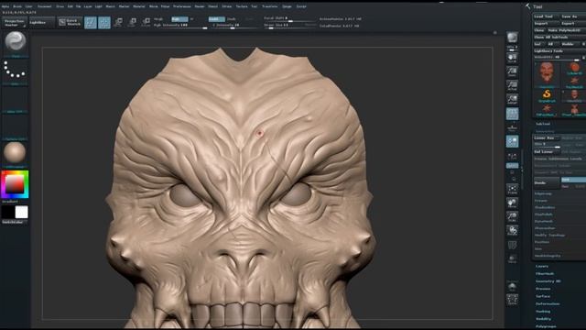Click the Save As button
This screenshot has width=586, height=330.
click(572, 16)
